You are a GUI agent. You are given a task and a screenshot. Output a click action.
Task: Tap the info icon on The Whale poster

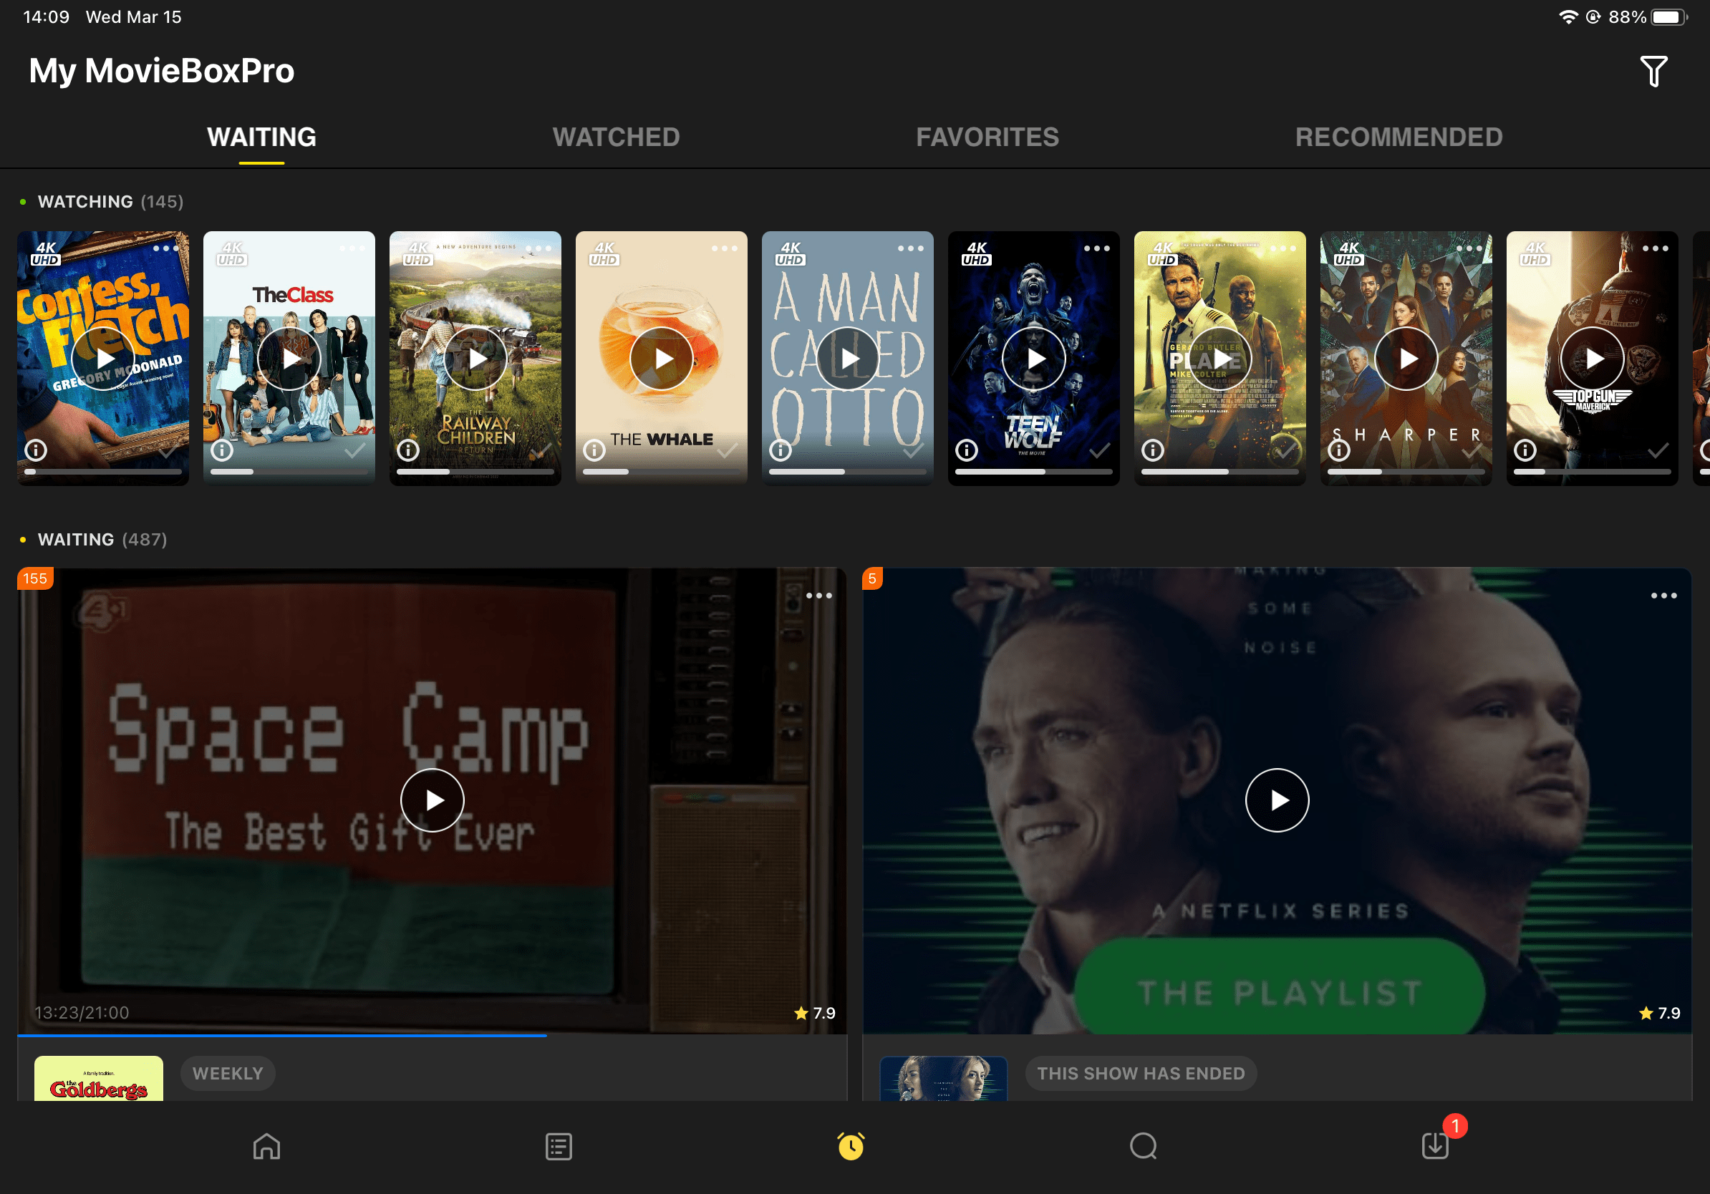click(x=595, y=450)
